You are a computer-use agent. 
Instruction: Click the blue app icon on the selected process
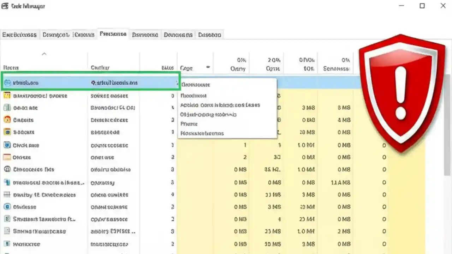click(x=7, y=83)
